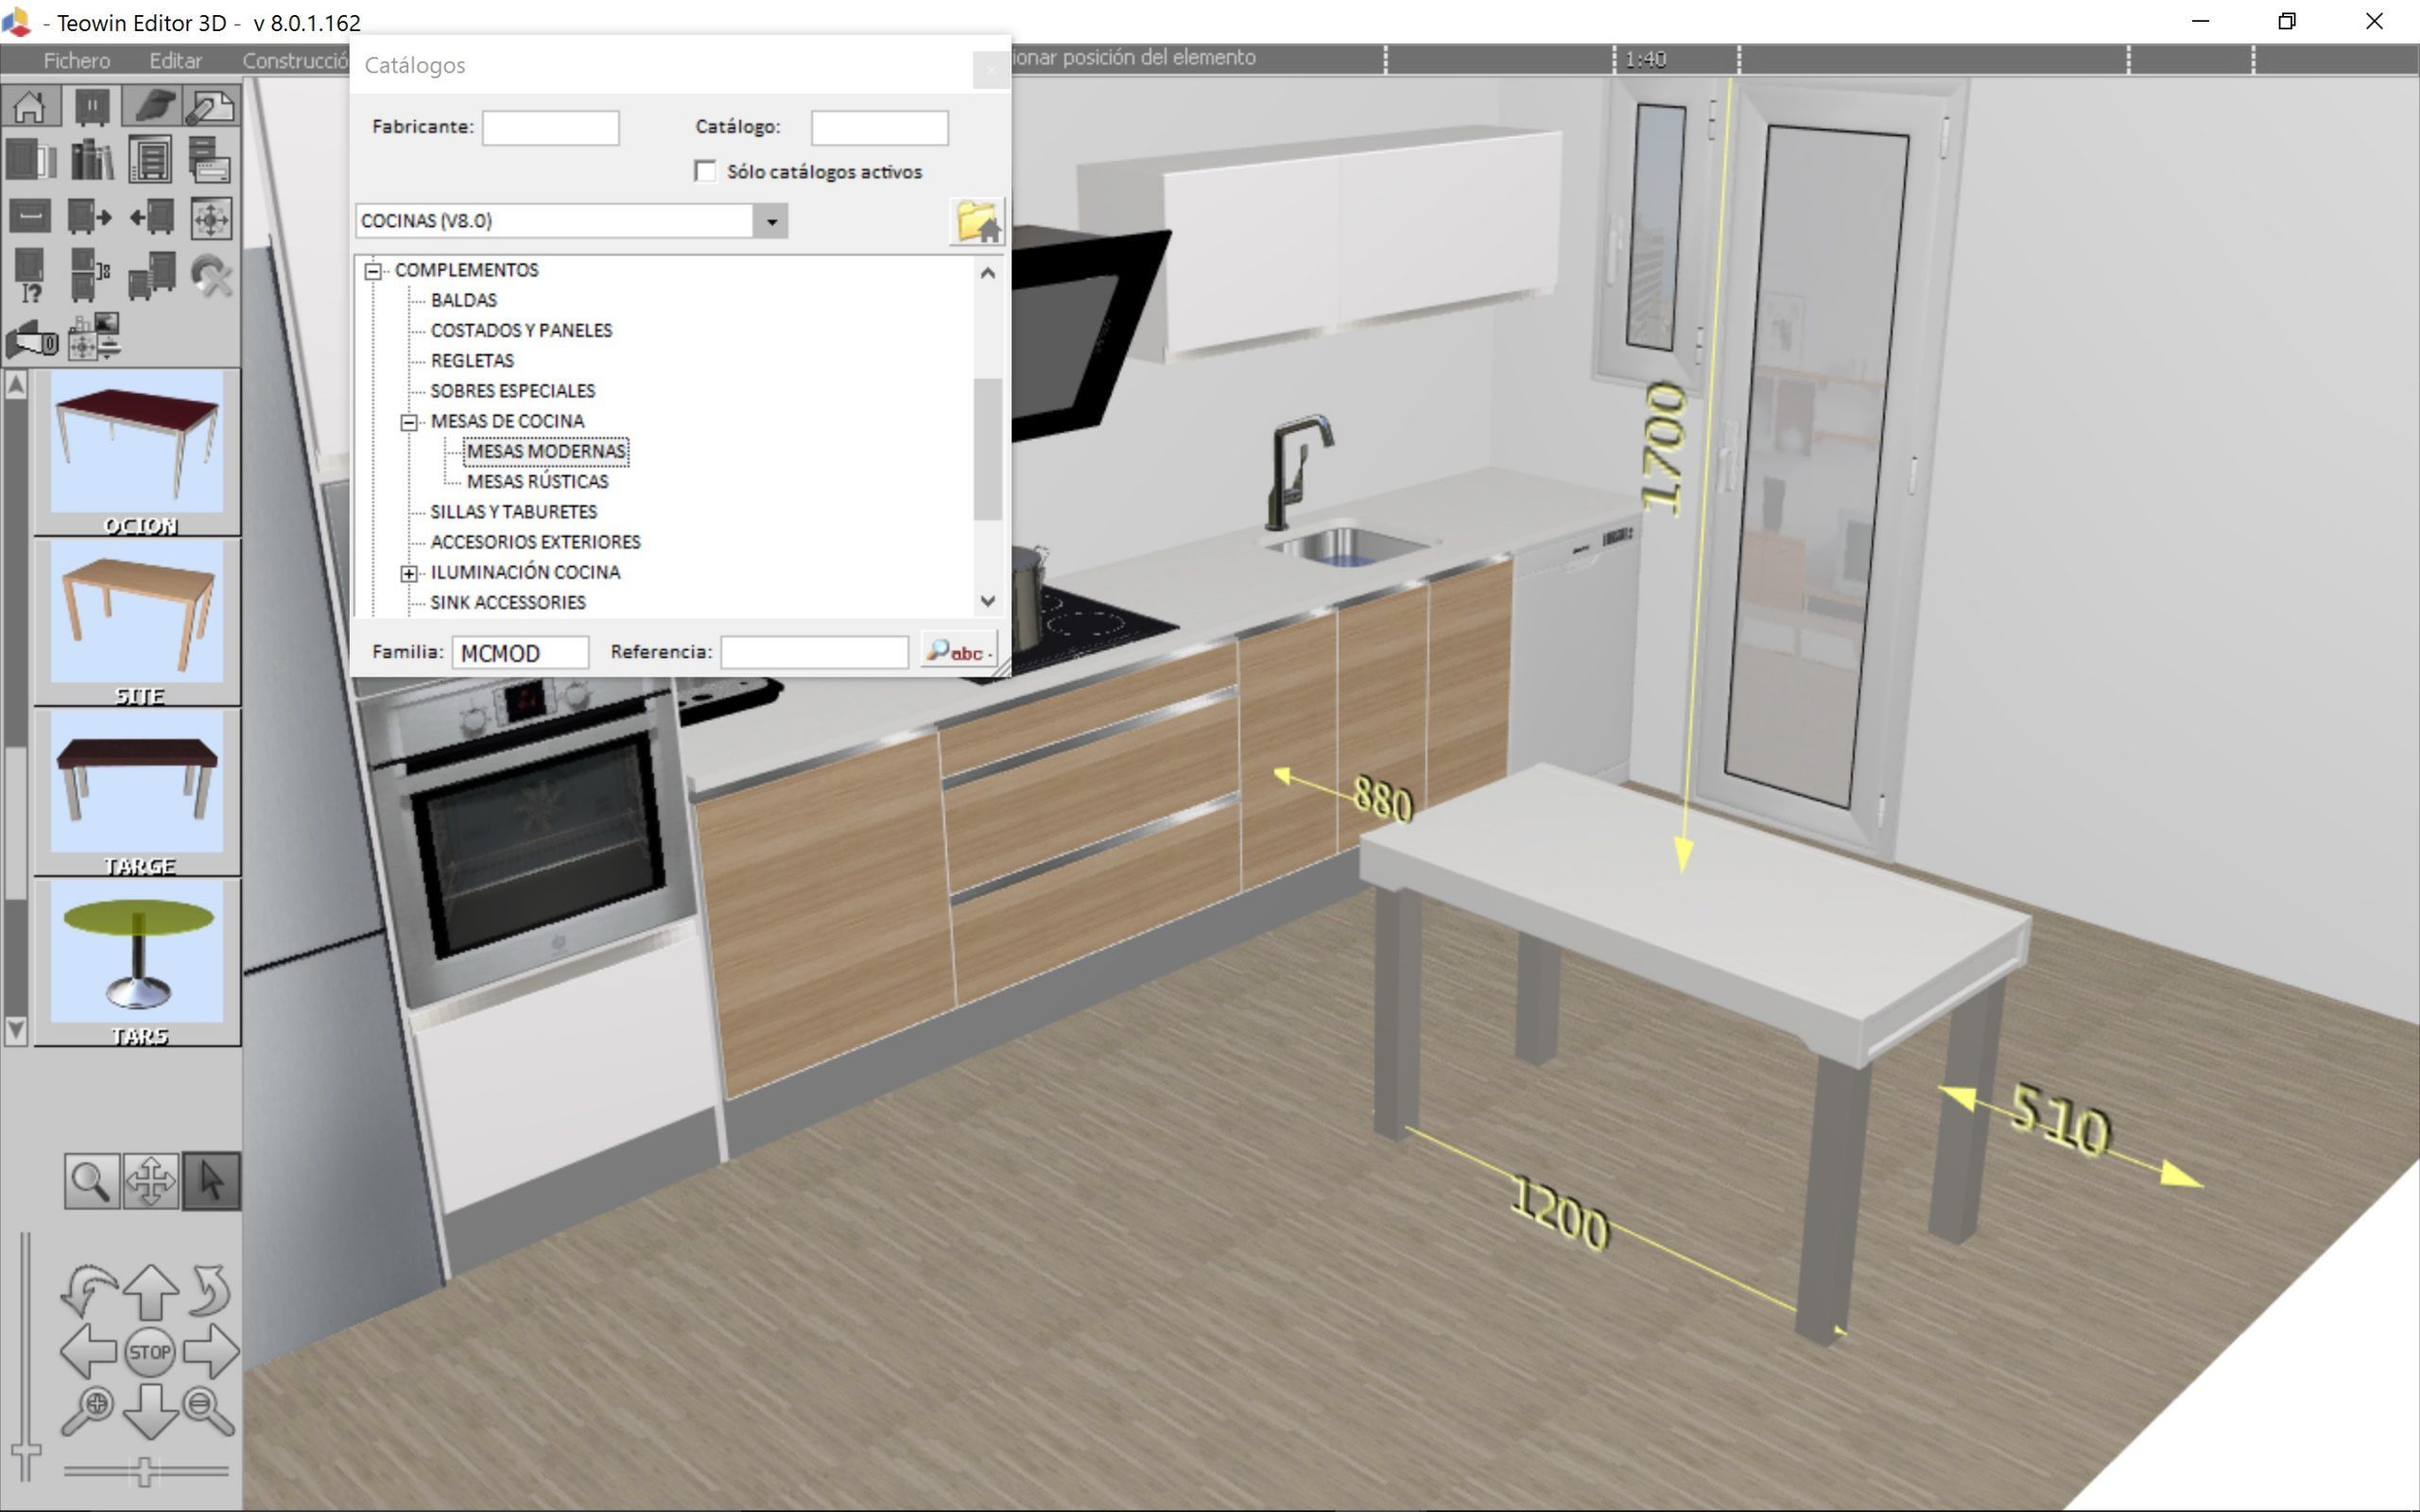Screen dimensions: 2420x1512
Task: Click the four-arrow position window icon
Action: 211,217
